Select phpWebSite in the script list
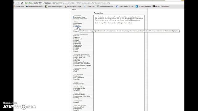The height and width of the screenshot is (111, 198). [78, 45]
